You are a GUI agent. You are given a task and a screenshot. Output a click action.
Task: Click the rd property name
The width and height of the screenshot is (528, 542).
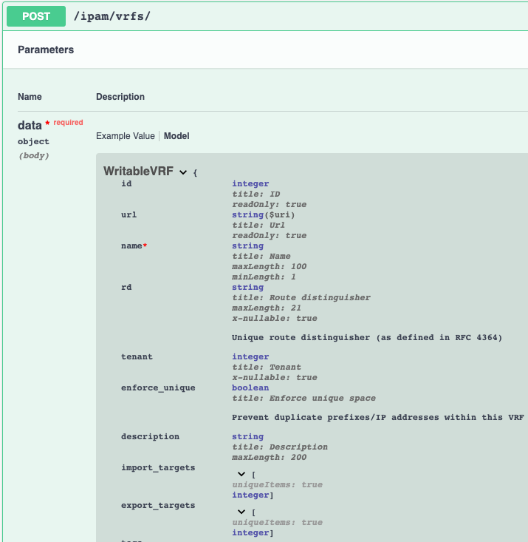pyautogui.click(x=126, y=287)
